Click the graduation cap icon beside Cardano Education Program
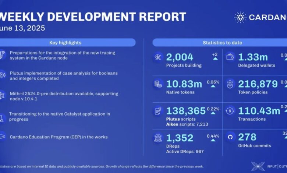Image resolution: width=287 pixels, height=173 pixels. click(2, 137)
